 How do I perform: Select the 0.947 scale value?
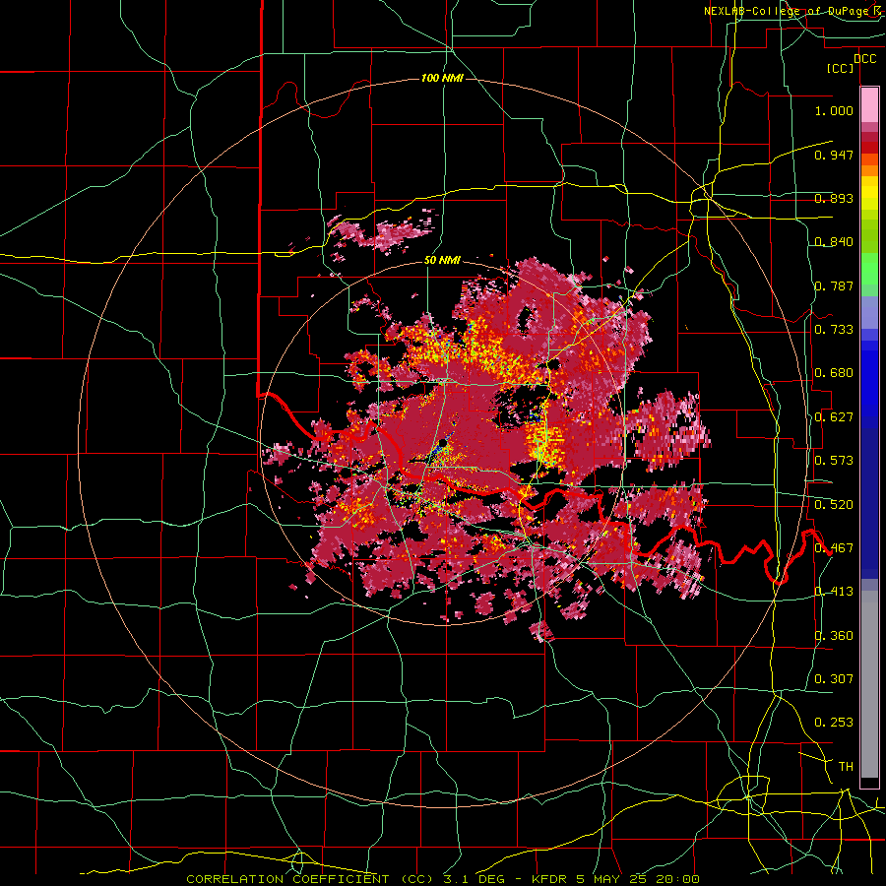pos(834,155)
